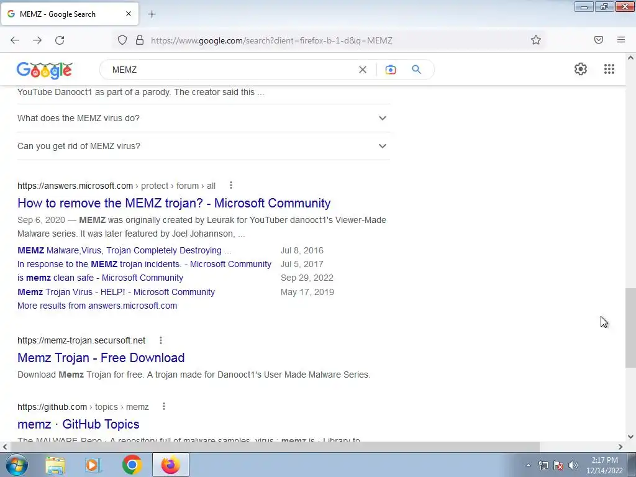
Task: Restore down the Firefox window
Action: click(x=604, y=6)
